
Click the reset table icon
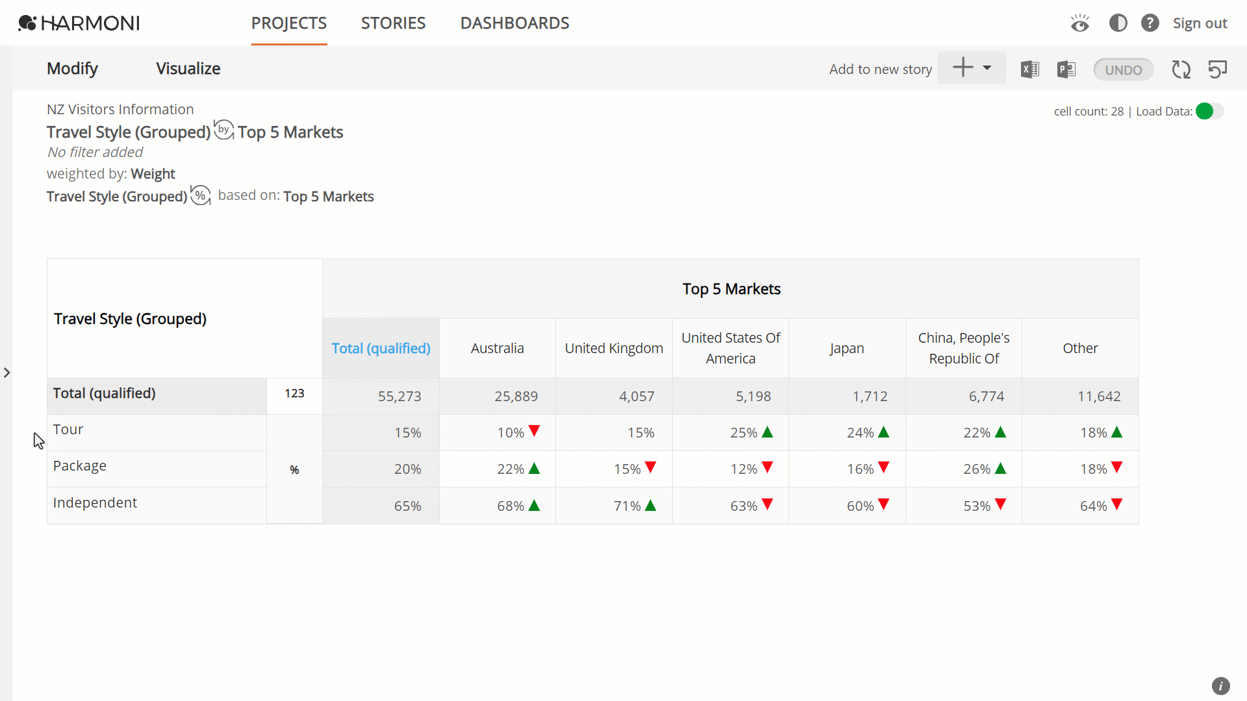[1218, 69]
